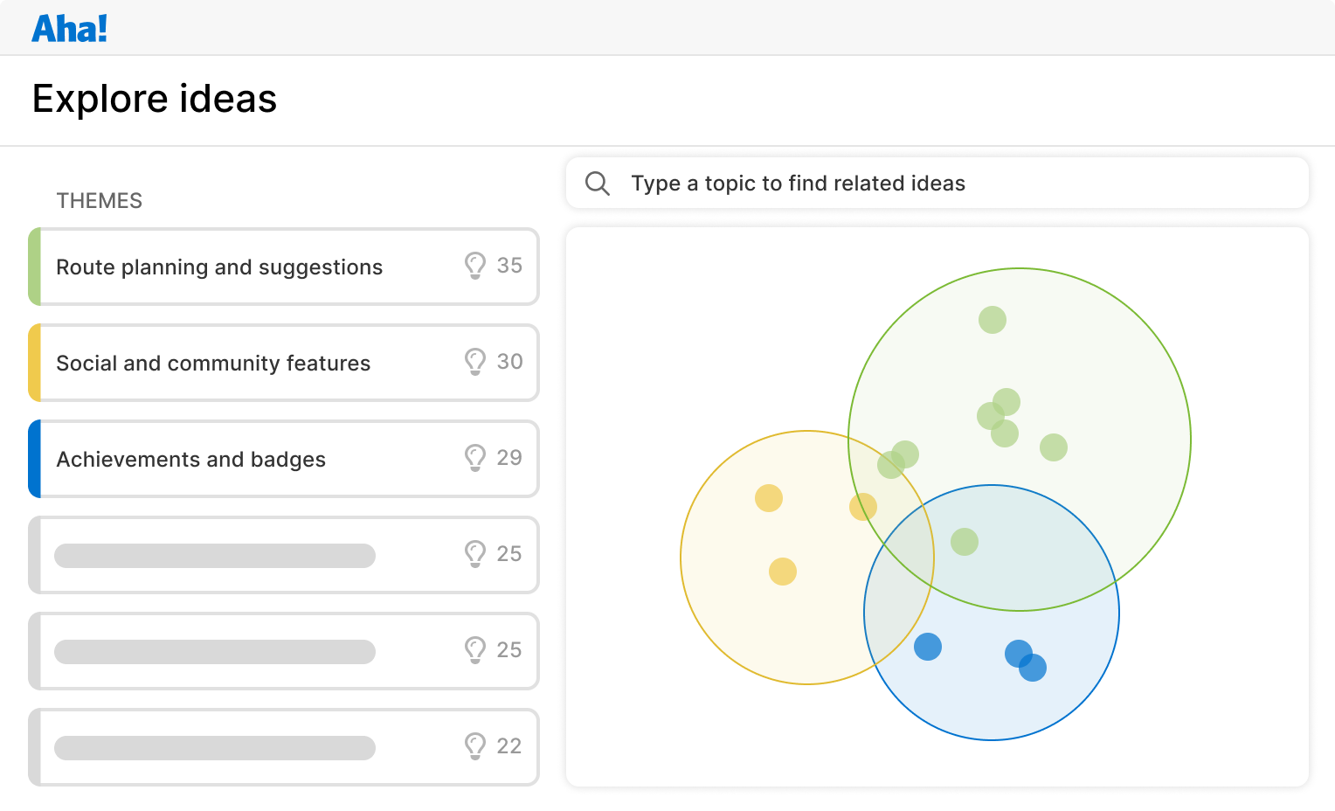This screenshot has height=811, width=1335.
Task: Click the green dot overlapping the blue circle
Action: [964, 542]
